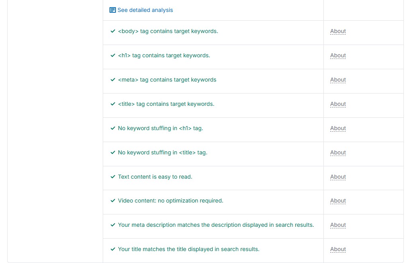Viewport: 411px width, 263px height.
Task: Click the checkmark for video content optimization
Action: (x=113, y=201)
